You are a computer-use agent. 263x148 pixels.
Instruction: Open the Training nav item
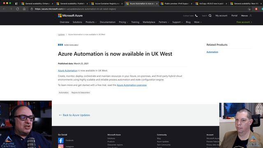coord(135,22)
